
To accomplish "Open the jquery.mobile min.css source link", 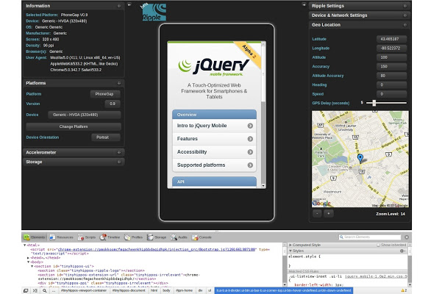I will coord(377,276).
